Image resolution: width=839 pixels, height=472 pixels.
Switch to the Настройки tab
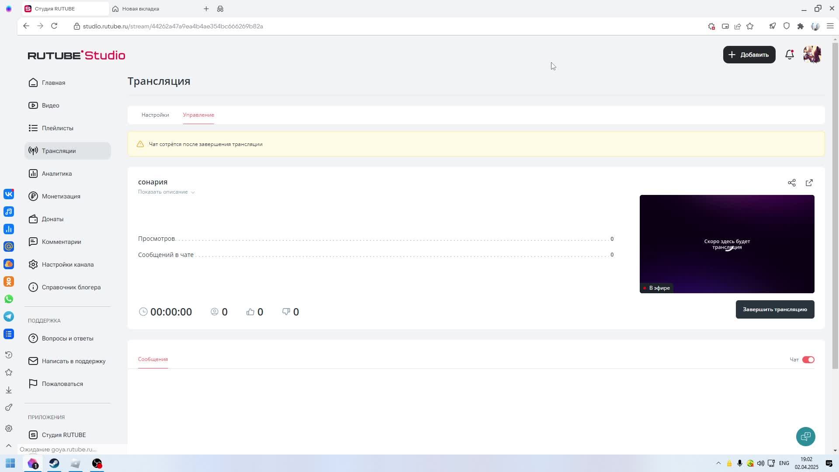[155, 115]
